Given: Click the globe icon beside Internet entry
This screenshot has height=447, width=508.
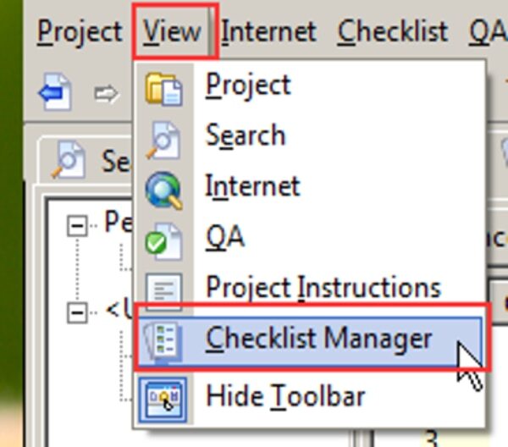Looking at the screenshot, I should pos(163,189).
